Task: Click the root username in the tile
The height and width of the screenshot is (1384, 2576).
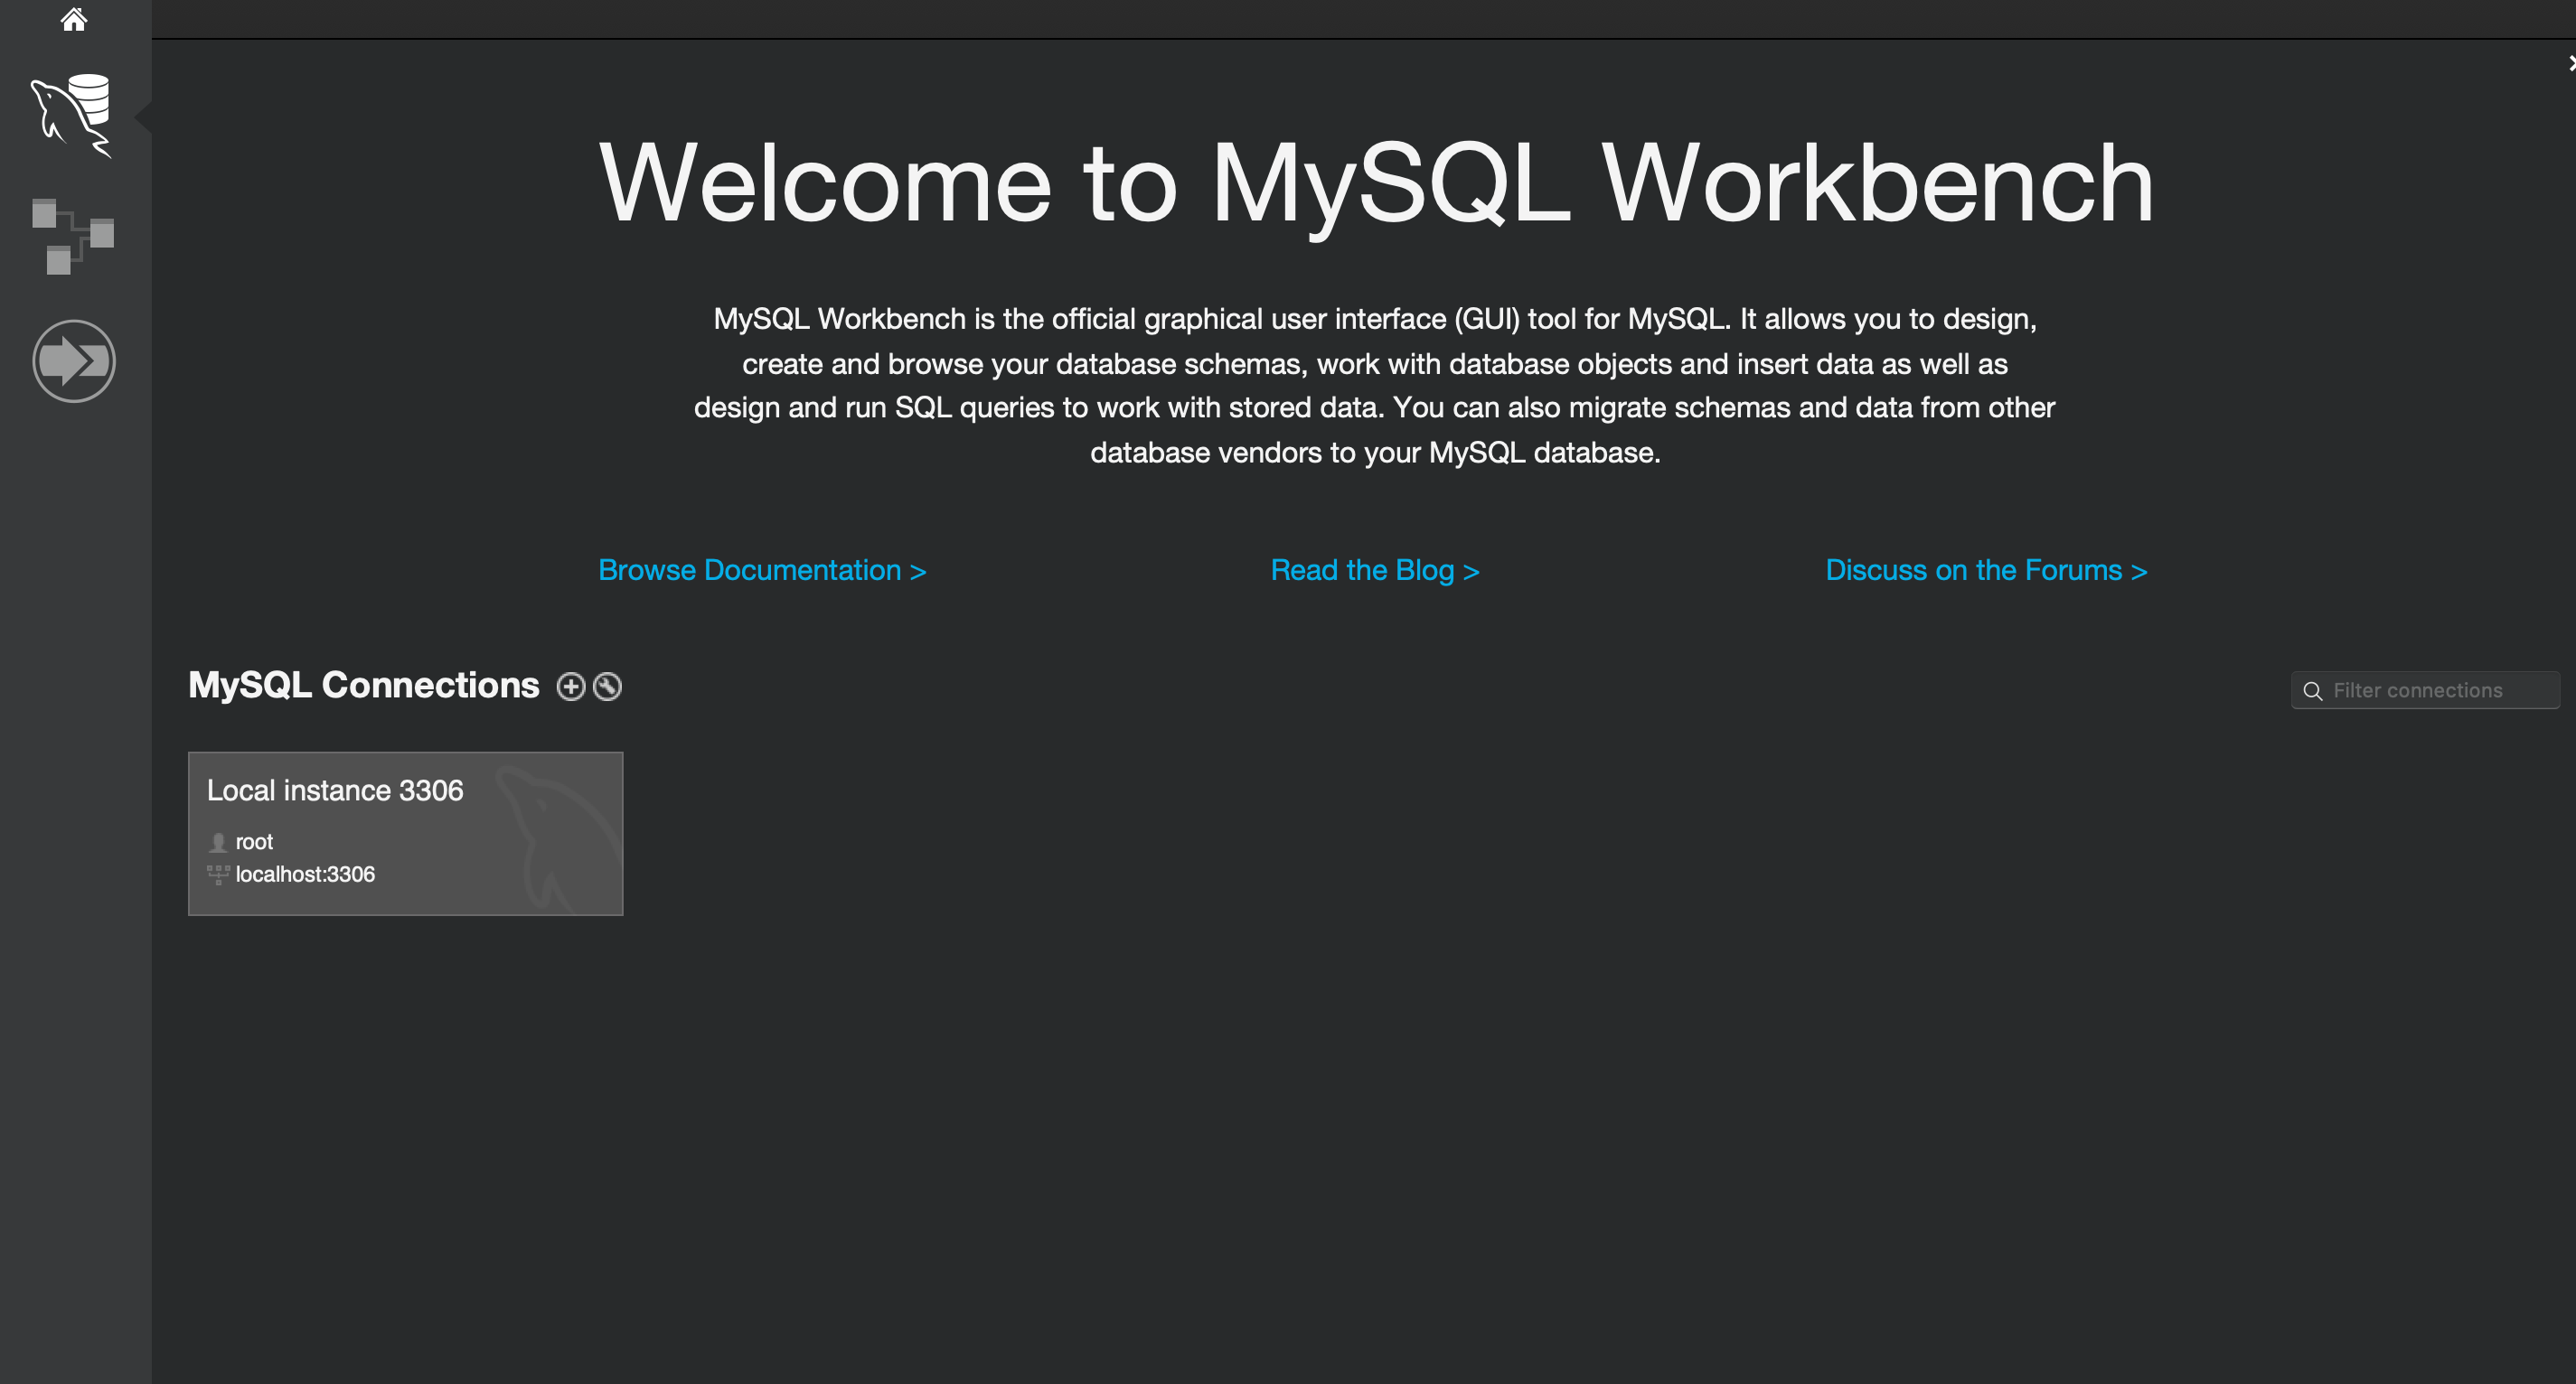Action: click(x=254, y=842)
